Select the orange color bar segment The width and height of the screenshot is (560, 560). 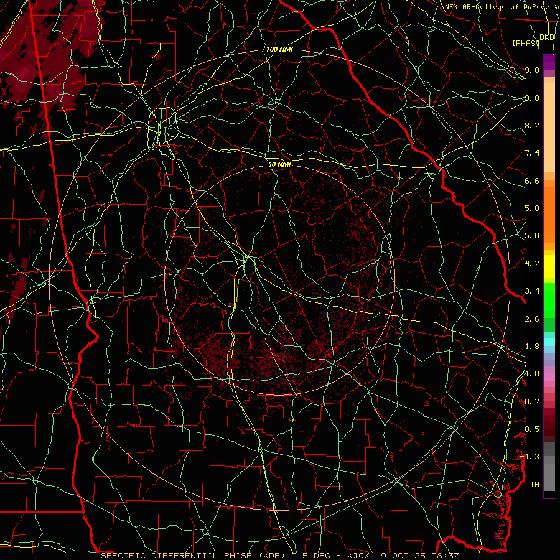[x=549, y=214]
